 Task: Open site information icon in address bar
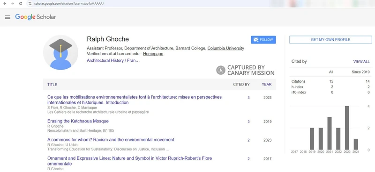[x=30, y=4]
